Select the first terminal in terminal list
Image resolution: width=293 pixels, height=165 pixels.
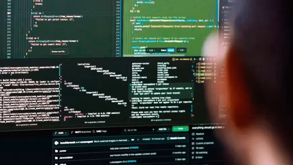pyautogui.click(x=206, y=64)
